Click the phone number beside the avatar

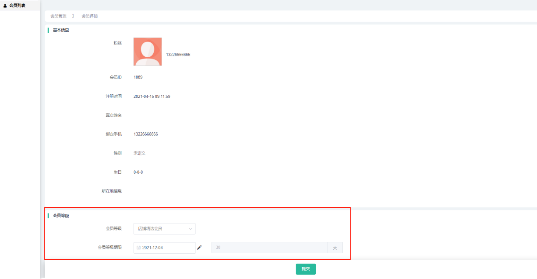pyautogui.click(x=178, y=55)
